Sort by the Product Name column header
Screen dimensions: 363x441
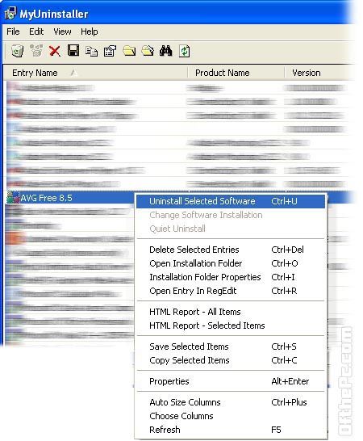tap(236, 73)
